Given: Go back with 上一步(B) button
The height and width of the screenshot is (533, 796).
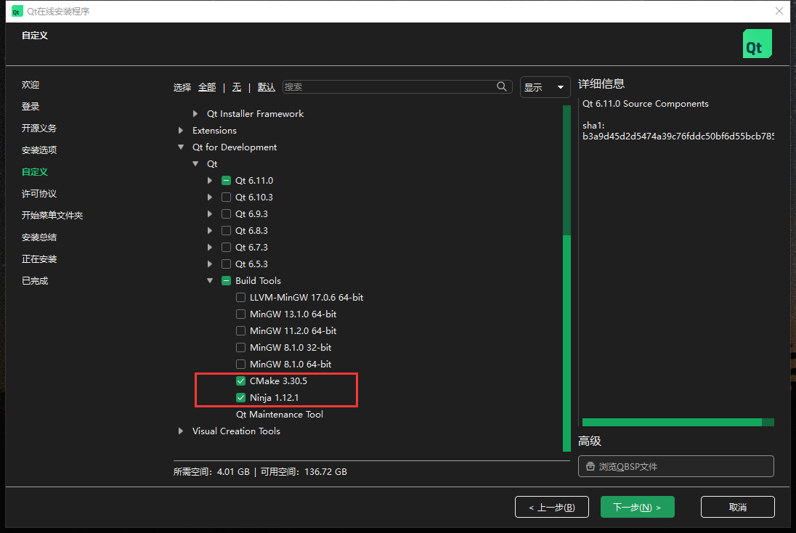Looking at the screenshot, I should coord(552,507).
